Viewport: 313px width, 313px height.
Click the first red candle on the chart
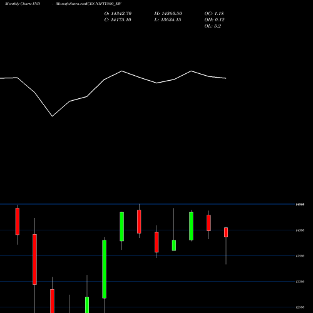(18, 222)
